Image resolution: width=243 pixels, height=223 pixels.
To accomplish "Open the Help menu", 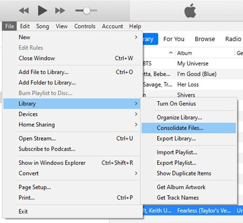I will coord(135,26).
